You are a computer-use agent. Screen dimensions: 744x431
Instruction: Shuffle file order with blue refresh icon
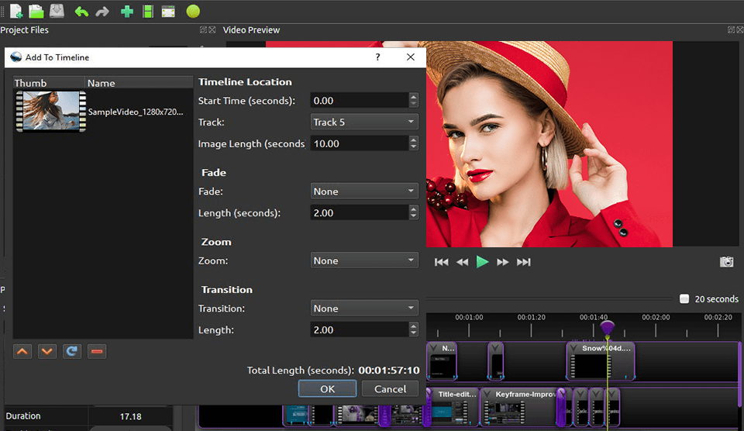71,351
